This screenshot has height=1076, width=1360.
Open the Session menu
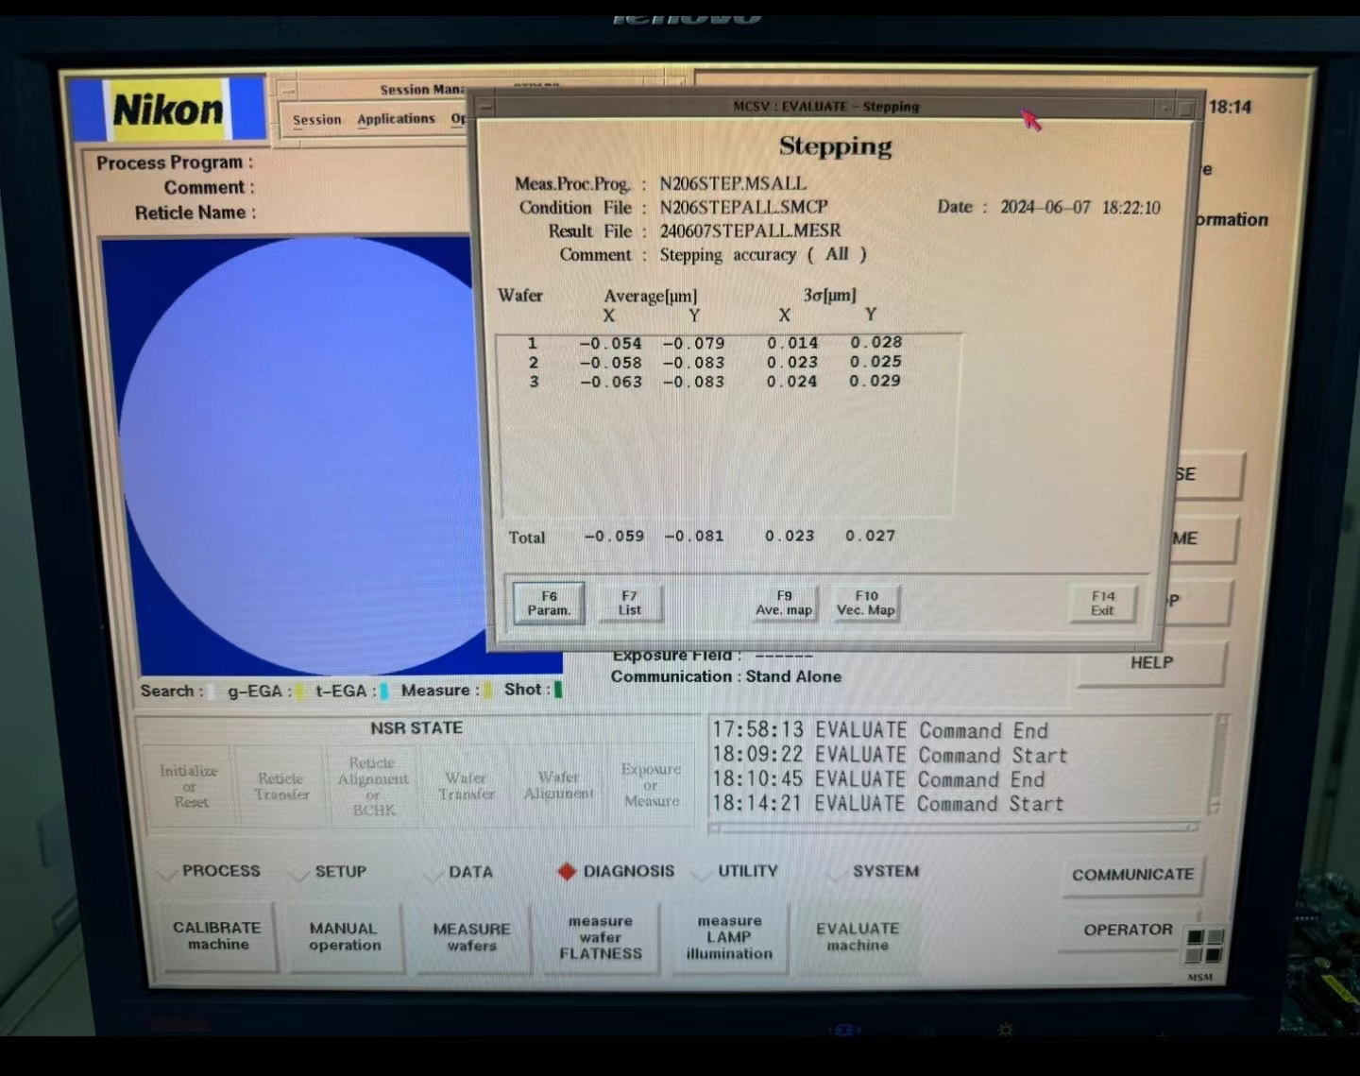316,120
